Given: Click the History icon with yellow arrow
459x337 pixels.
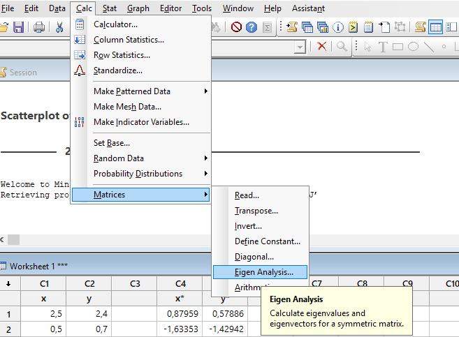Looking at the screenshot, I should tap(353, 27).
